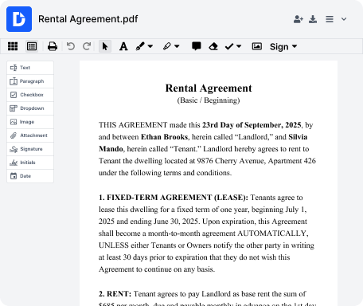Select the eraser tool
This screenshot has width=363, height=306.
pos(213,46)
